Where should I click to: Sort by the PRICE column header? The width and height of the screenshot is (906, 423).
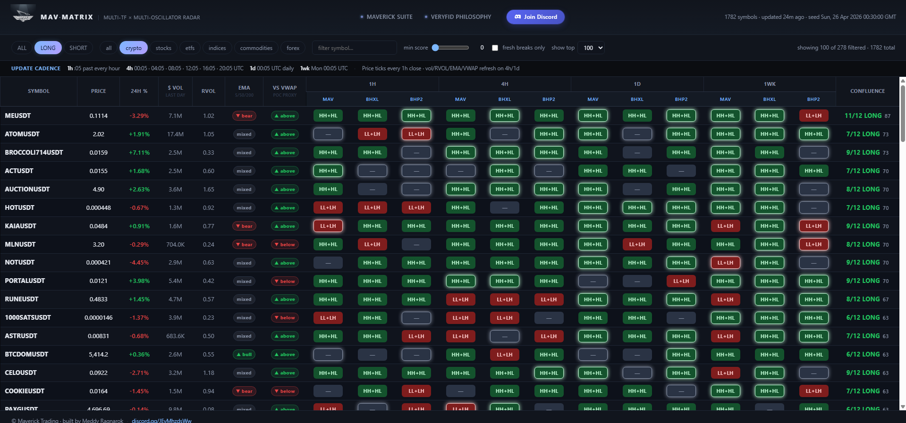click(98, 91)
